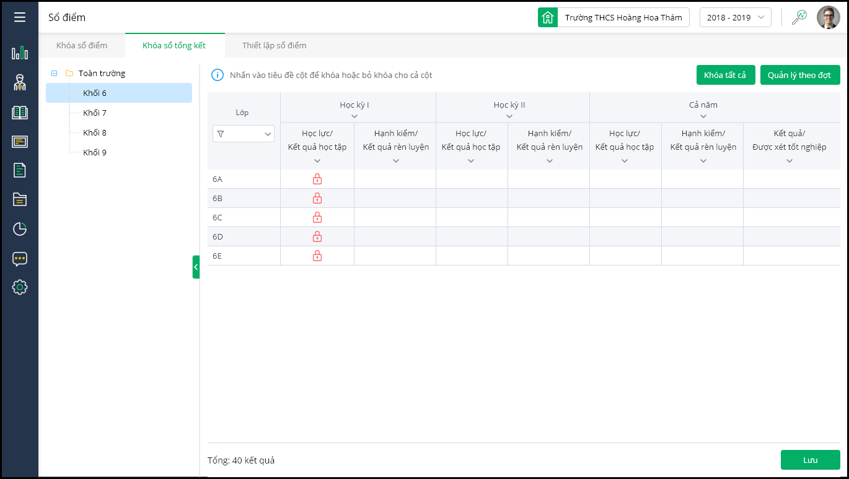
Task: Toggle the red lock for class 6A
Action: (x=317, y=179)
